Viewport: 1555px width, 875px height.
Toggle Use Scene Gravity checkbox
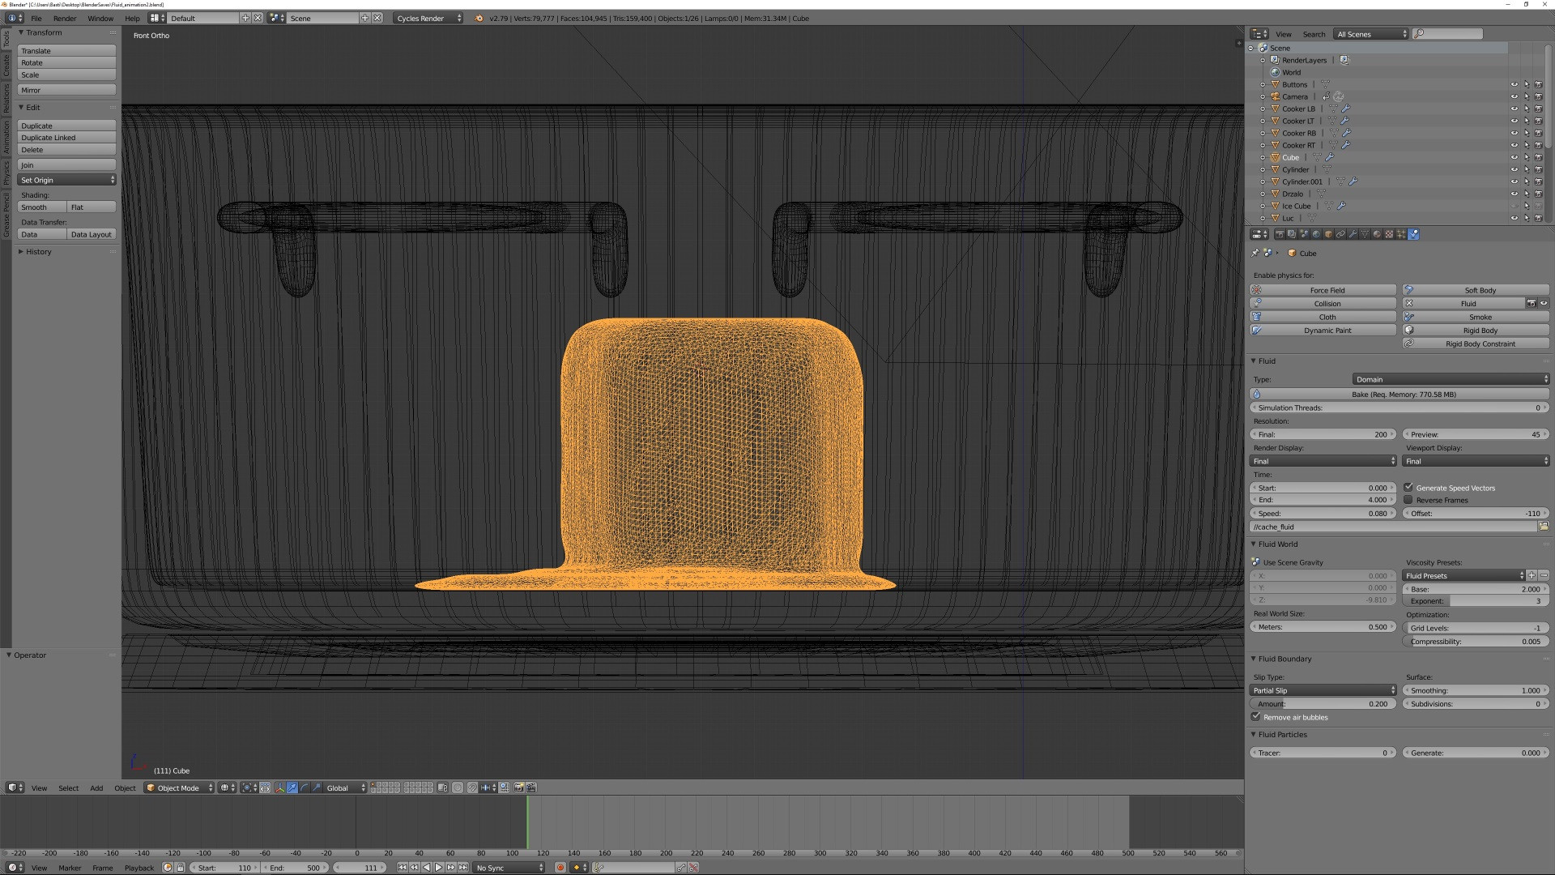tap(1256, 561)
